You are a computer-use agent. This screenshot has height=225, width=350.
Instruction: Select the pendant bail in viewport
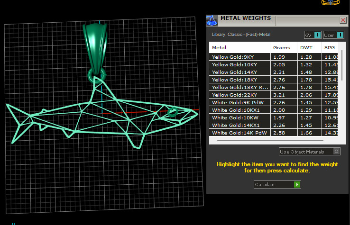tap(95, 48)
